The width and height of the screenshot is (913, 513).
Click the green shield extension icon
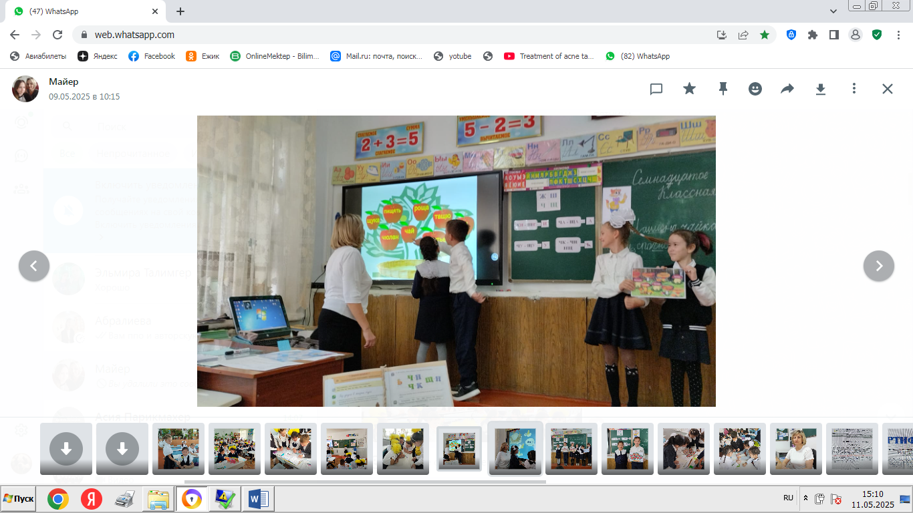pyautogui.click(x=877, y=35)
